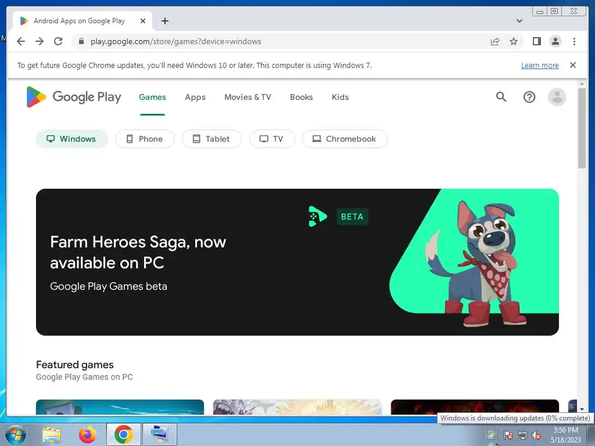Open the Windows Start menu
The width and height of the screenshot is (595, 446).
[15, 434]
